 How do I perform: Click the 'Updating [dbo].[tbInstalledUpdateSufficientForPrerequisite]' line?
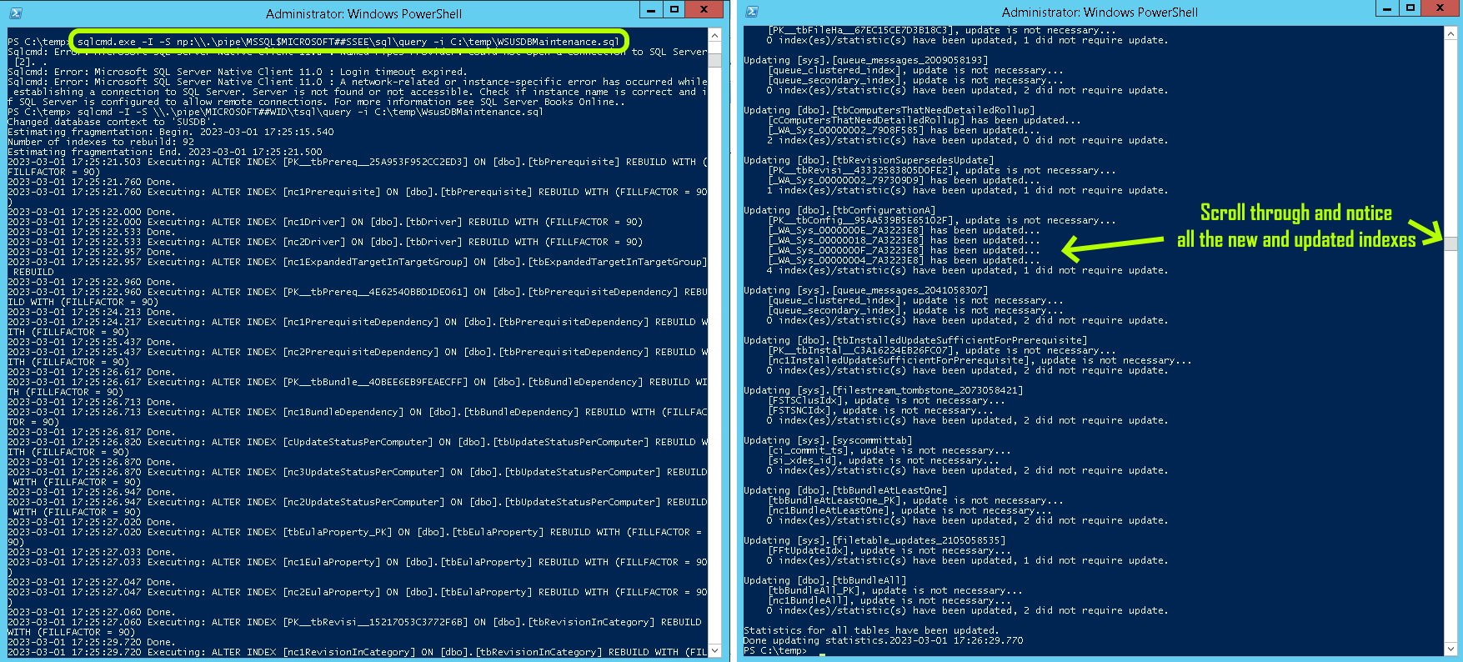pyautogui.click(x=915, y=340)
